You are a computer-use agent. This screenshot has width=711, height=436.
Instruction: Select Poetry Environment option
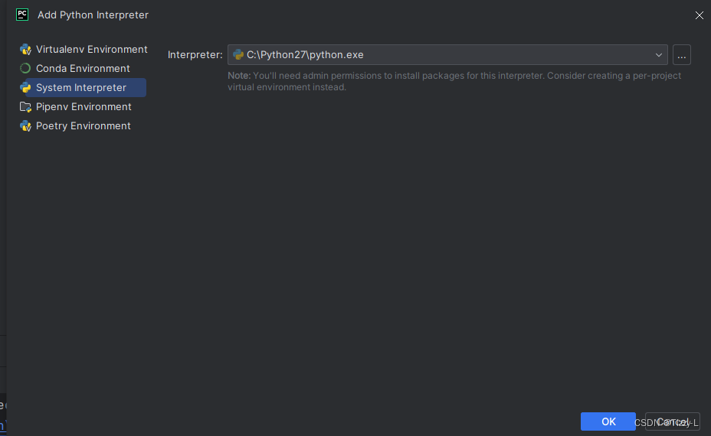(83, 126)
